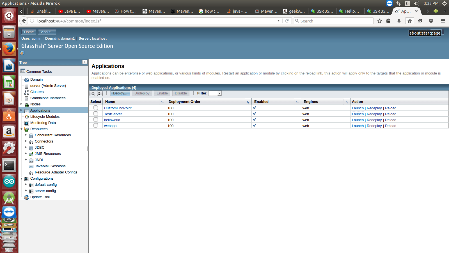The height and width of the screenshot is (253, 449).
Task: Open Lifecycle Modules in the tree
Action: pos(45,117)
